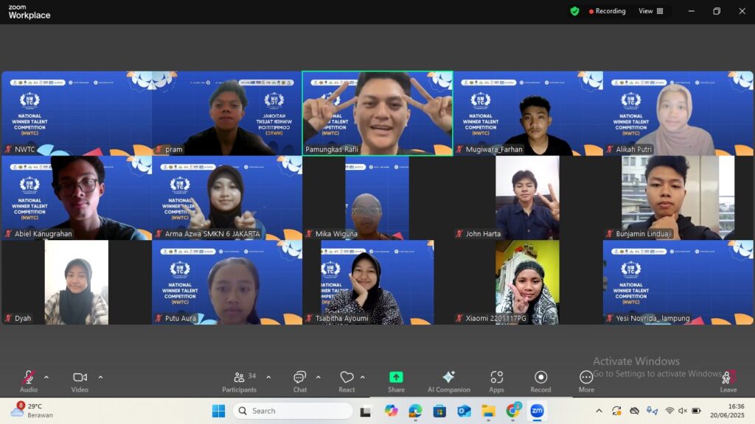Image resolution: width=755 pixels, height=424 pixels.
Task: Open Copilot from the taskbar
Action: click(391, 411)
